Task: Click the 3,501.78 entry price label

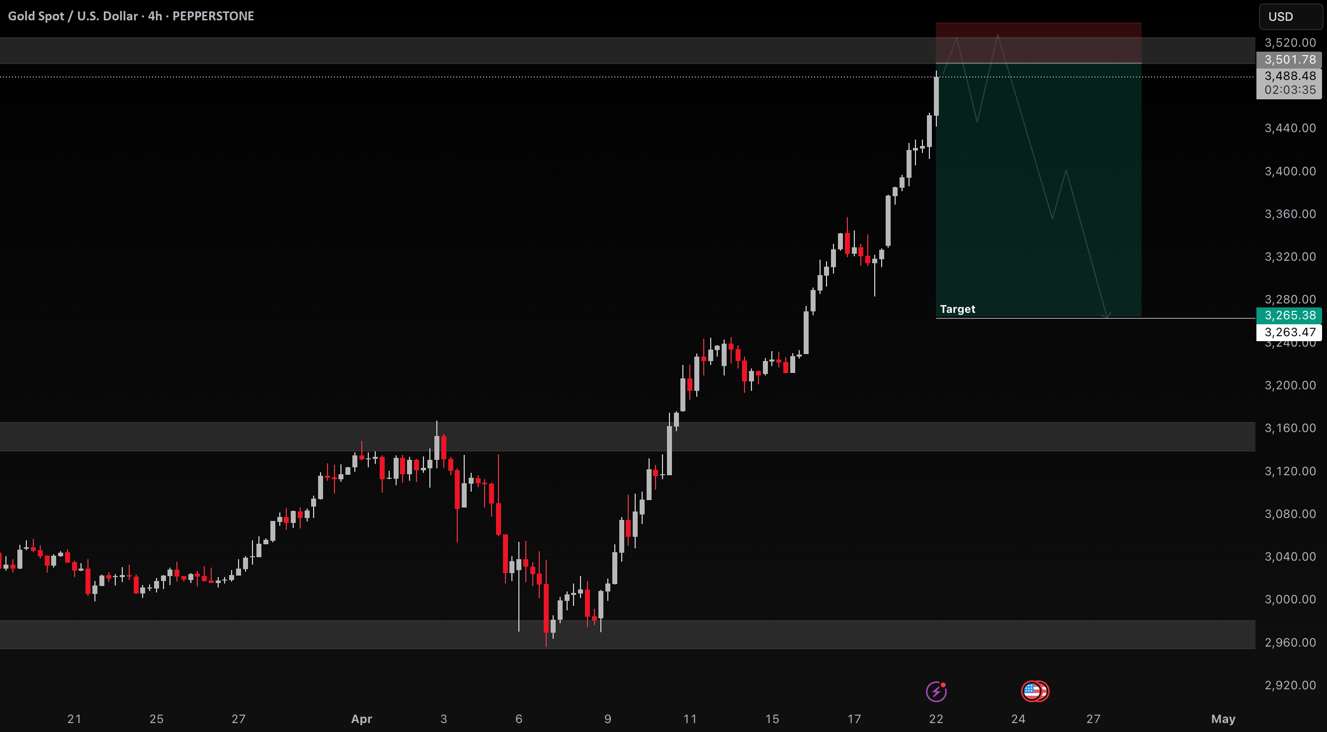Action: point(1289,60)
